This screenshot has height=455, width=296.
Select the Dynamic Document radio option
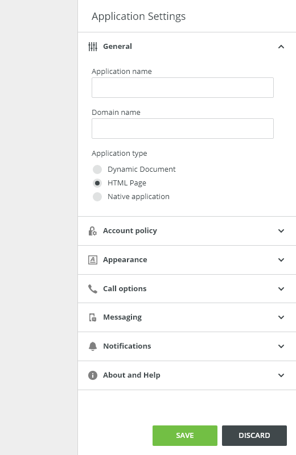pos(97,169)
